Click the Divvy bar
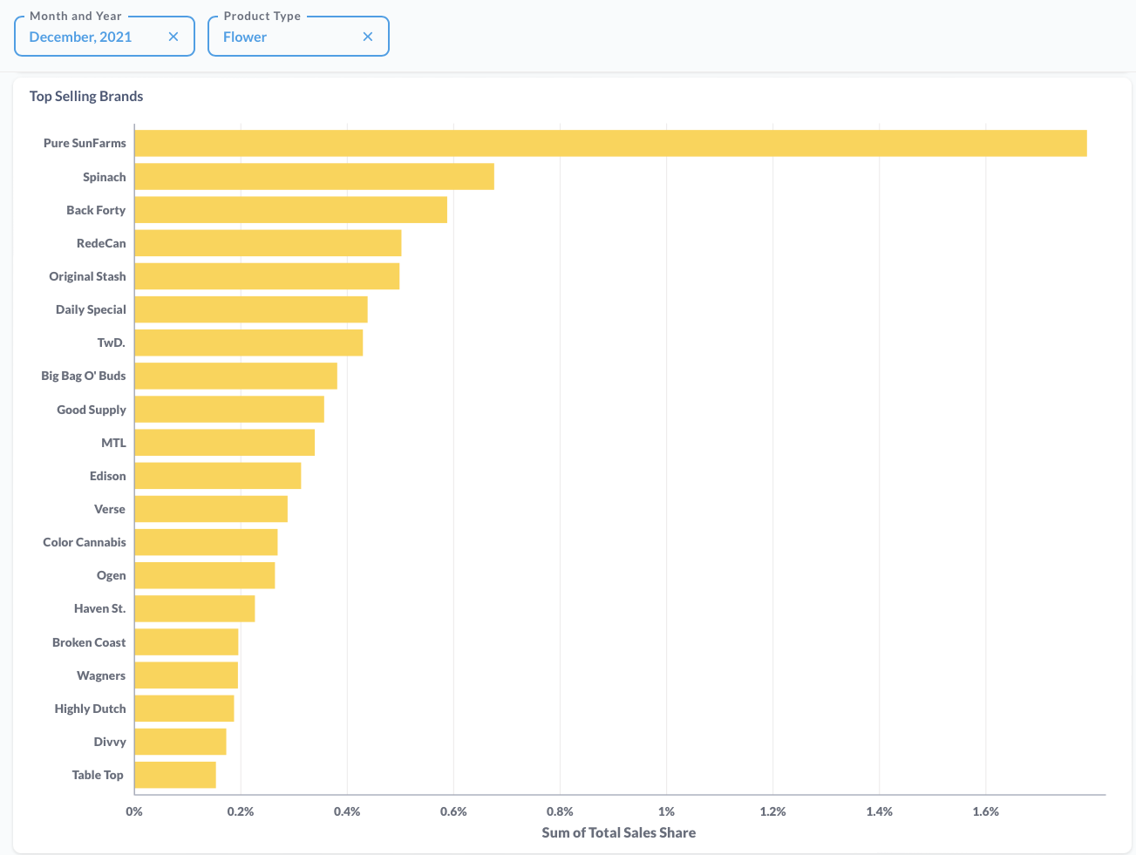The height and width of the screenshot is (855, 1136). click(180, 741)
